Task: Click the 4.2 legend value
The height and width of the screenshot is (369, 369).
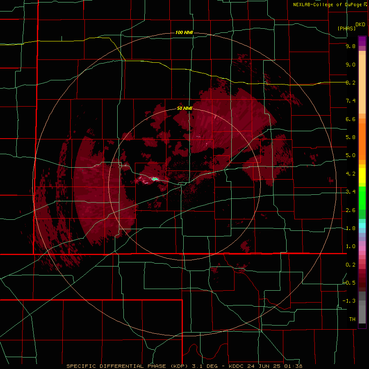Action: (351, 174)
